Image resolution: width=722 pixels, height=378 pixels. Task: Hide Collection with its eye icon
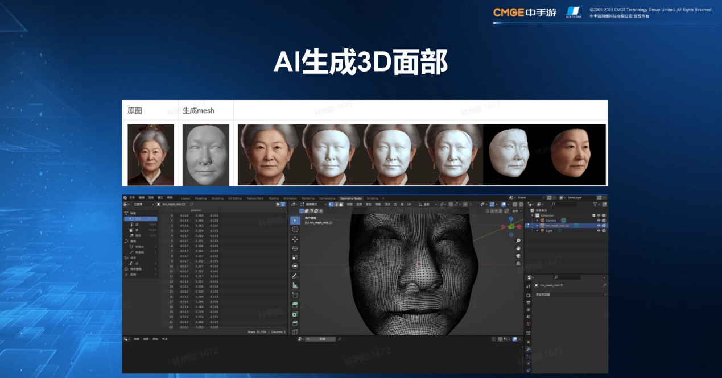pyautogui.click(x=599, y=215)
